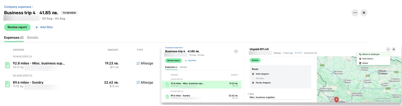
Task: Choose Delete from the menu
Action: (373, 63)
